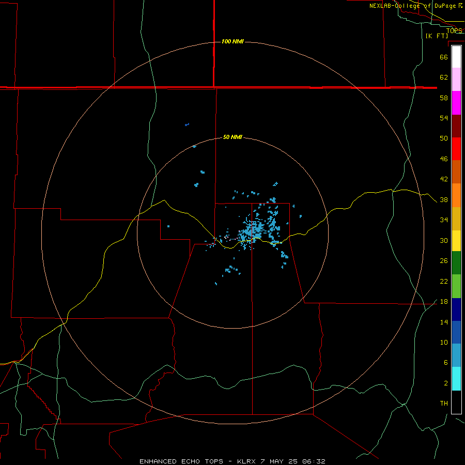Click the legend value '58'

tap(444, 98)
